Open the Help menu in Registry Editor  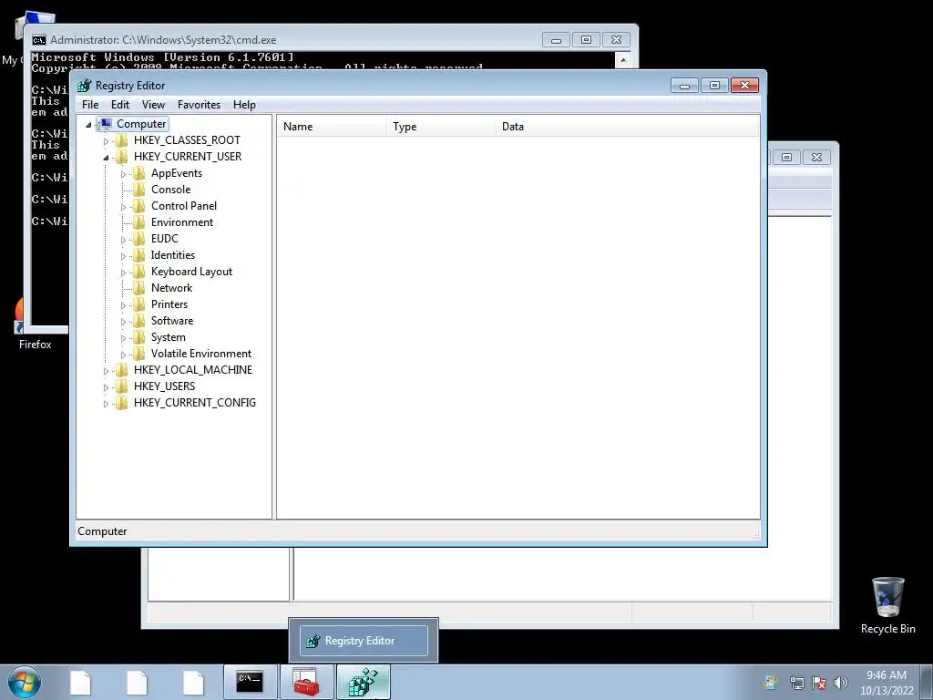244,105
